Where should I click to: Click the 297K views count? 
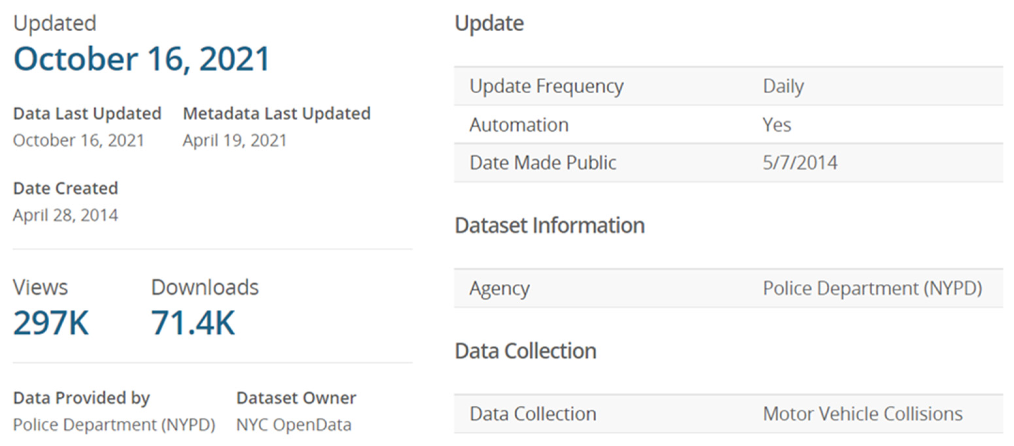[51, 323]
